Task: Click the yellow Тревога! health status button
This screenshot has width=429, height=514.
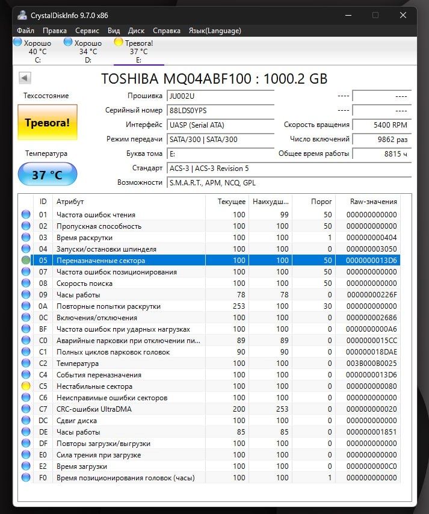Action: click(x=48, y=122)
